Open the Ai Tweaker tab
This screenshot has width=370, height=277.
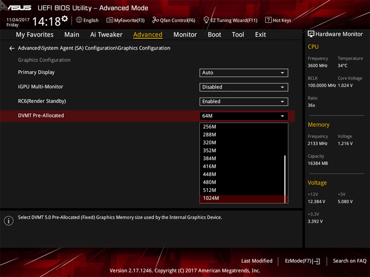[106, 35]
